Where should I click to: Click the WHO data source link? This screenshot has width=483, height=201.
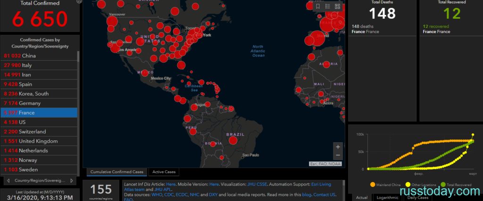157,194
